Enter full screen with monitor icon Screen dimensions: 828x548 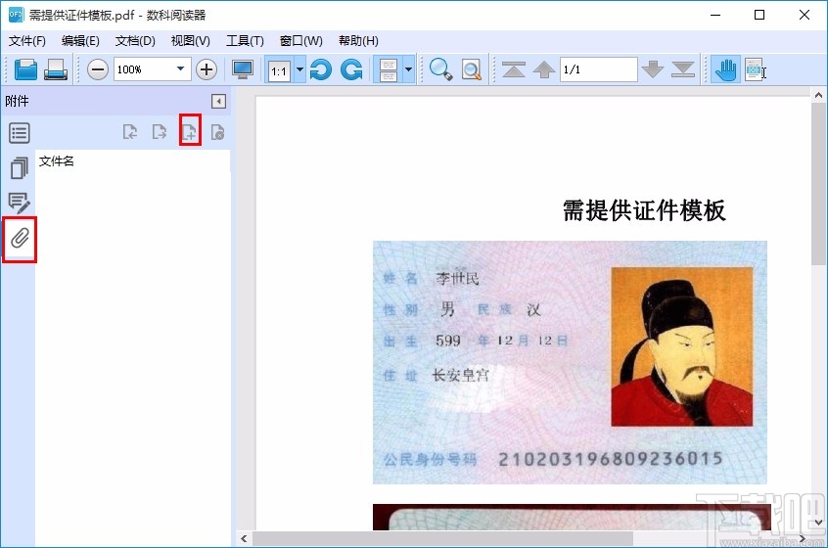pyautogui.click(x=243, y=69)
